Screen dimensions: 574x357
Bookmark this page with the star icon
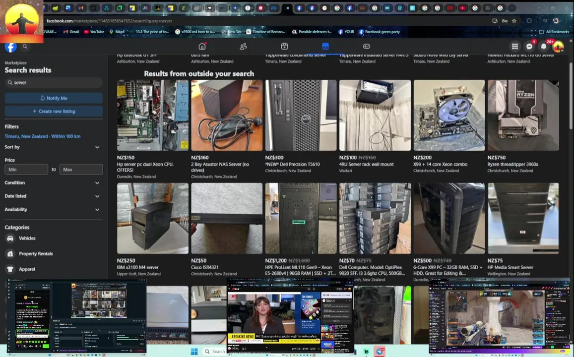pos(514,21)
